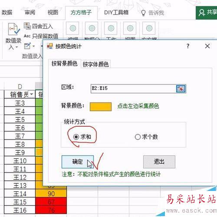
Task: Click the 共享 share button
Action: [x=207, y=13]
